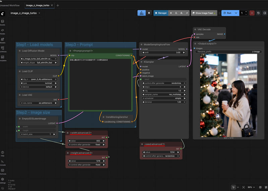
Task: Open the Help icon in the sidebar
Action: click(3, 153)
